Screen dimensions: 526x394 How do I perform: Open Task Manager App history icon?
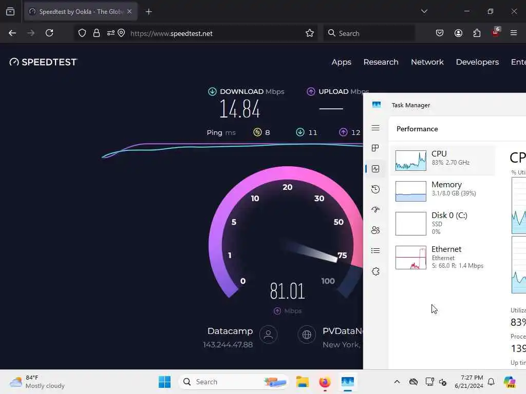tap(375, 189)
